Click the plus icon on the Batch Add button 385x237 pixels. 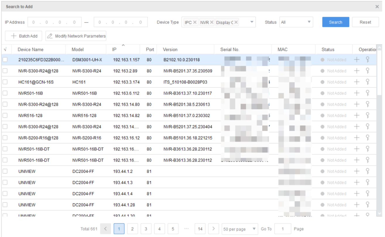tap(14, 36)
